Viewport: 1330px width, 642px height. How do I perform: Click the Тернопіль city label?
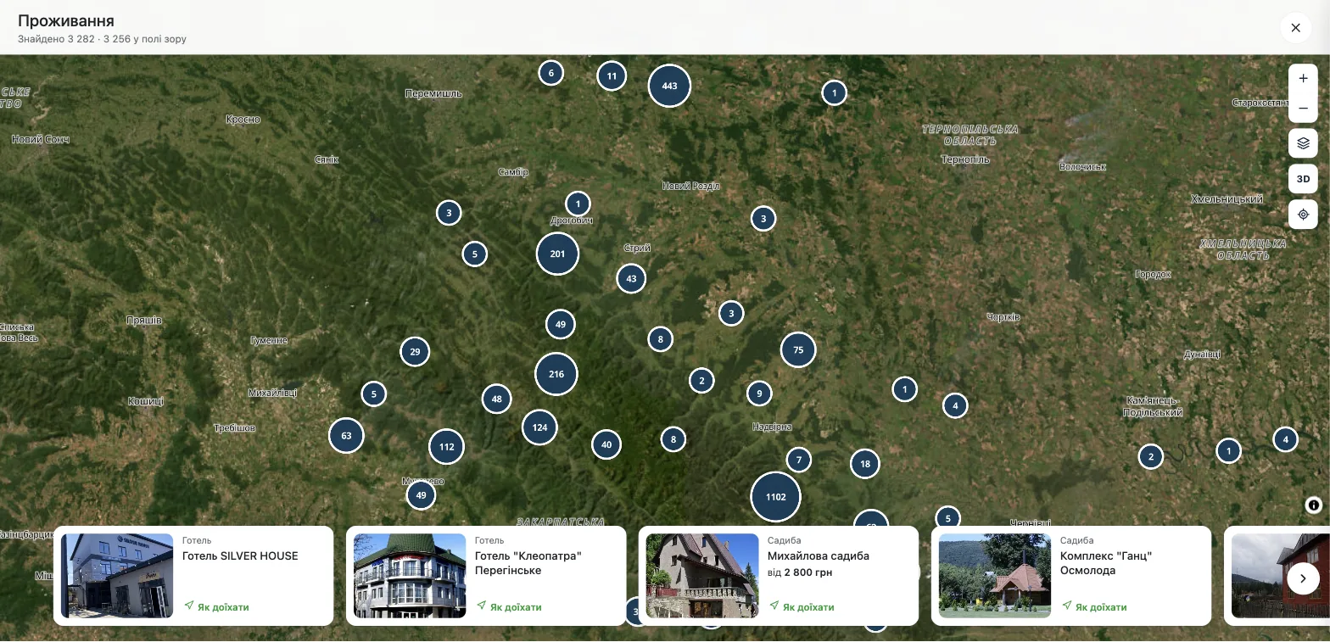(965, 159)
